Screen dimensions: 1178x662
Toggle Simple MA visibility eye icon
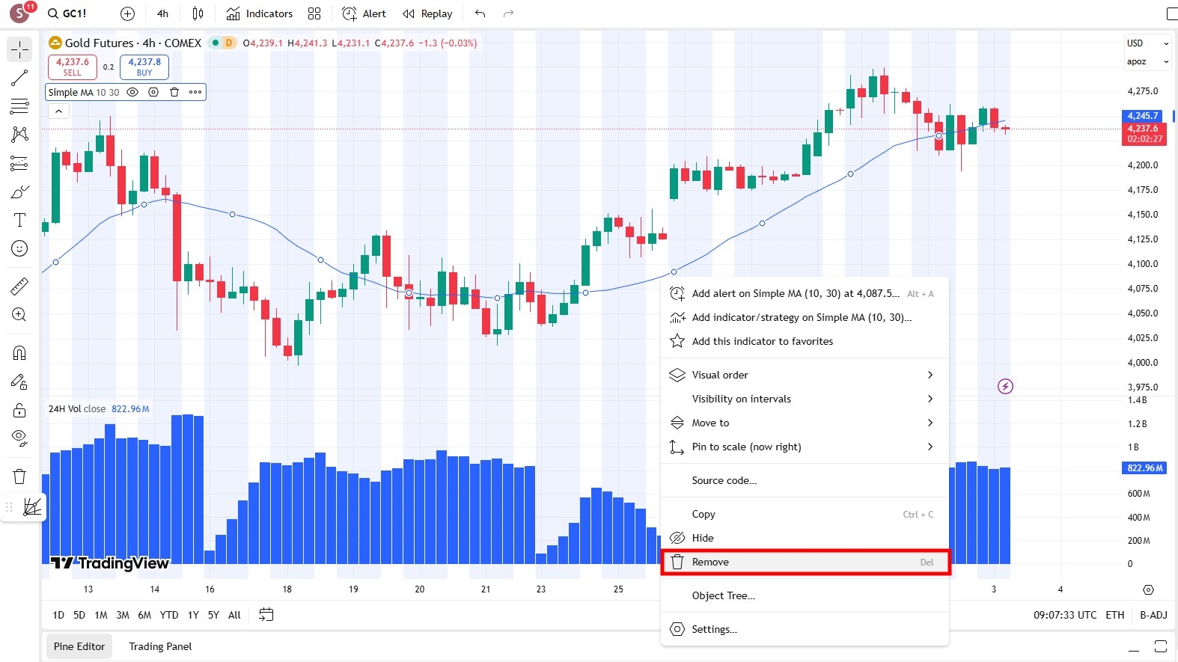click(x=132, y=92)
